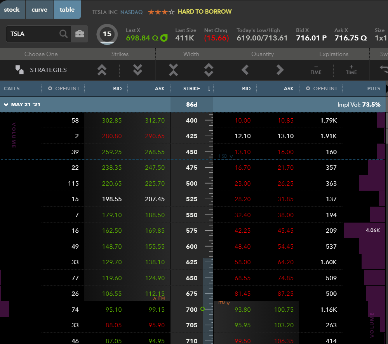Click call bid 88.05 at strike 705
The height and width of the screenshot is (344, 388).
pos(113,325)
